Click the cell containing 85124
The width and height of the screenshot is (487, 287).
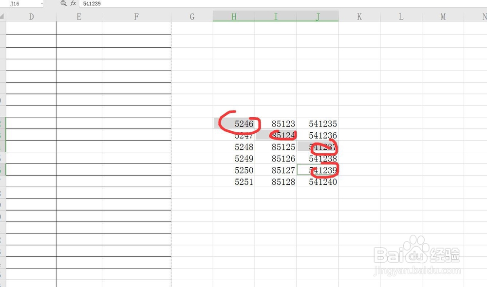(x=276, y=135)
